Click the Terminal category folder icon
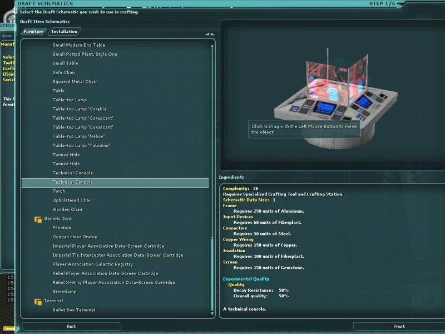 (38, 301)
